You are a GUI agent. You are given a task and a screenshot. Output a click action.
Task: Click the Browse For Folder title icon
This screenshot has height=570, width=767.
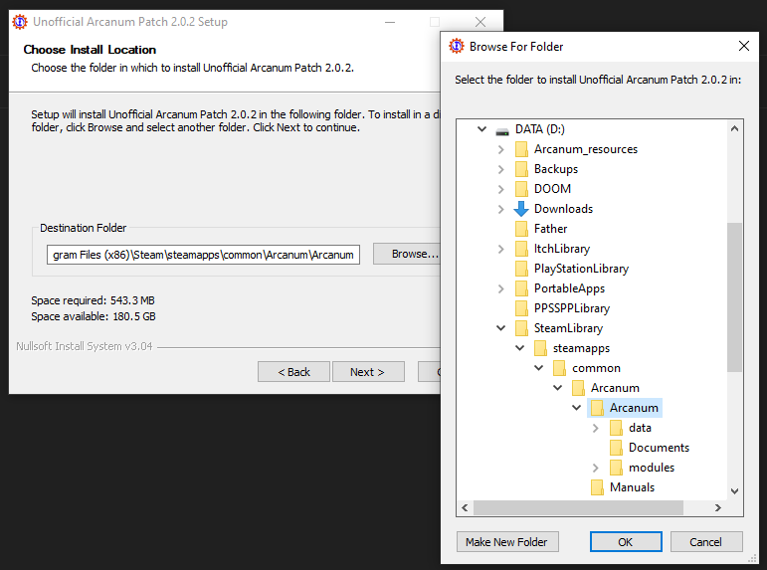point(457,46)
